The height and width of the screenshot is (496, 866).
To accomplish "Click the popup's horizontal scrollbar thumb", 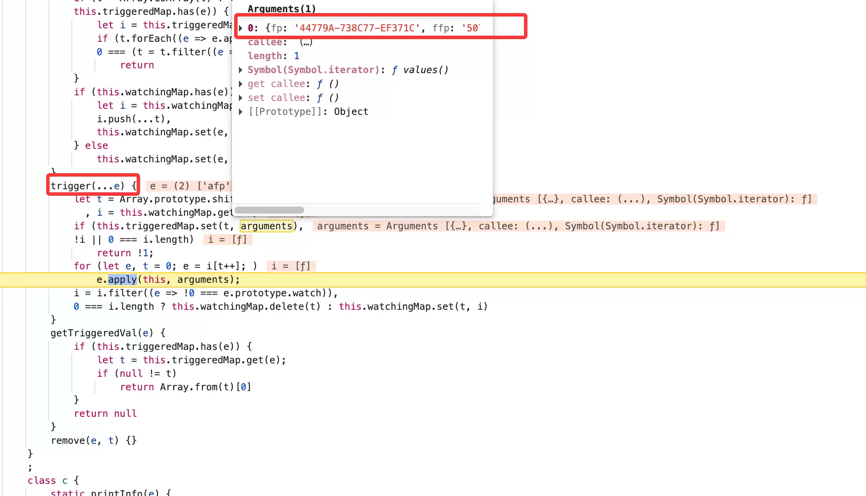I will (x=269, y=210).
